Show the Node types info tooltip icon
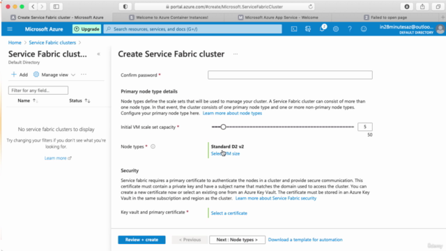 153,146
